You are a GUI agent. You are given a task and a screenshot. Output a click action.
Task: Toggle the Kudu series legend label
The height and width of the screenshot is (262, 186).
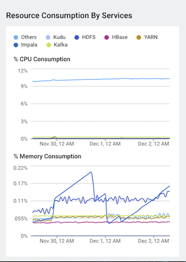(x=59, y=37)
